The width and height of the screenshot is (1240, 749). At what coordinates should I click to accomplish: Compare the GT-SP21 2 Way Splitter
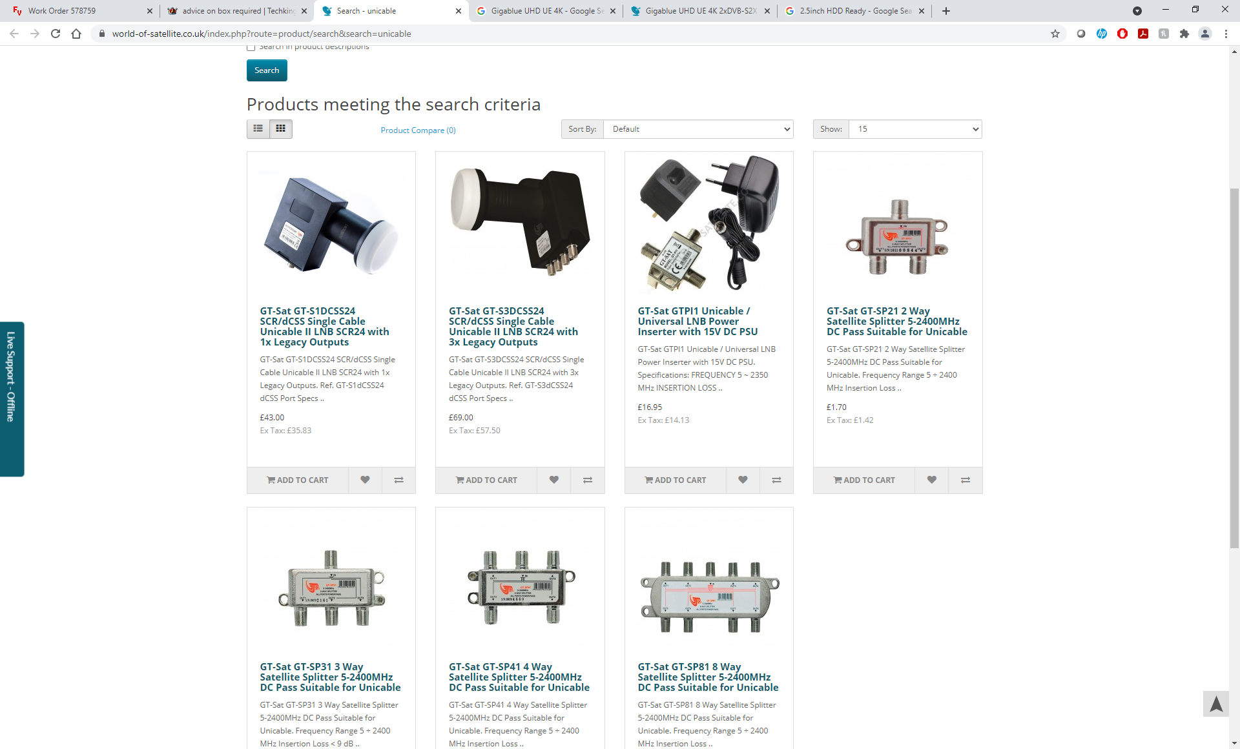(x=966, y=480)
